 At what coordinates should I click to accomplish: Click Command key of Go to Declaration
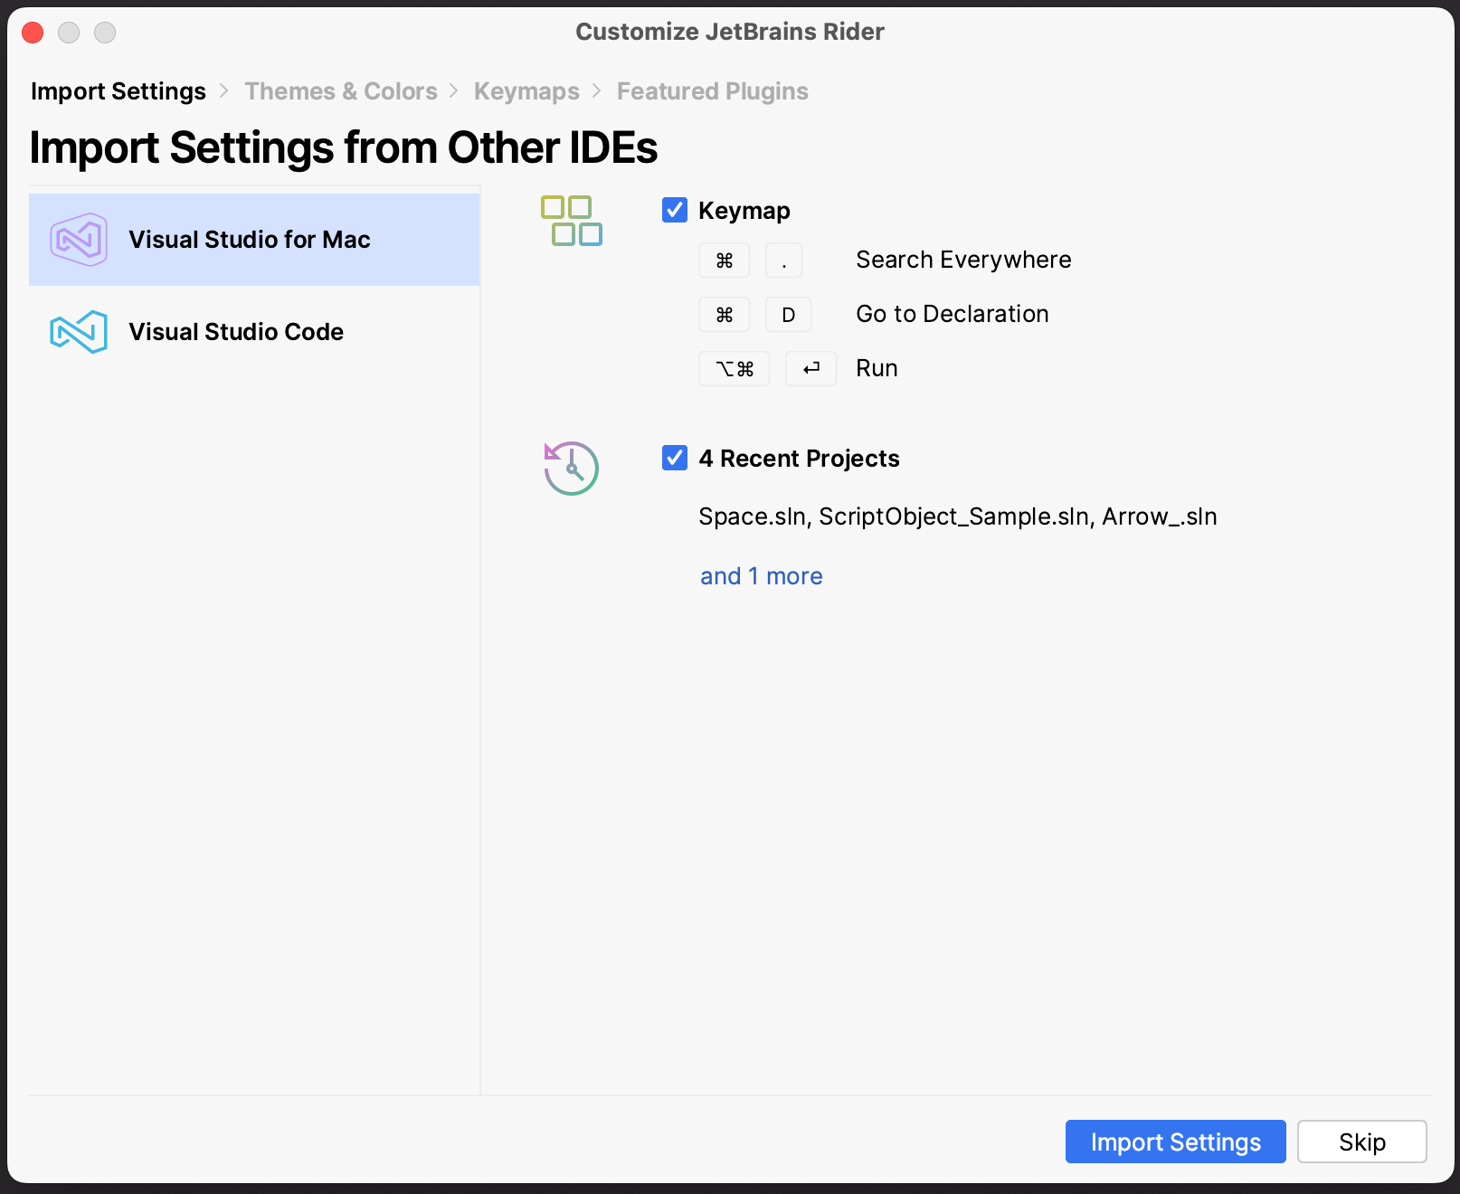(x=724, y=315)
